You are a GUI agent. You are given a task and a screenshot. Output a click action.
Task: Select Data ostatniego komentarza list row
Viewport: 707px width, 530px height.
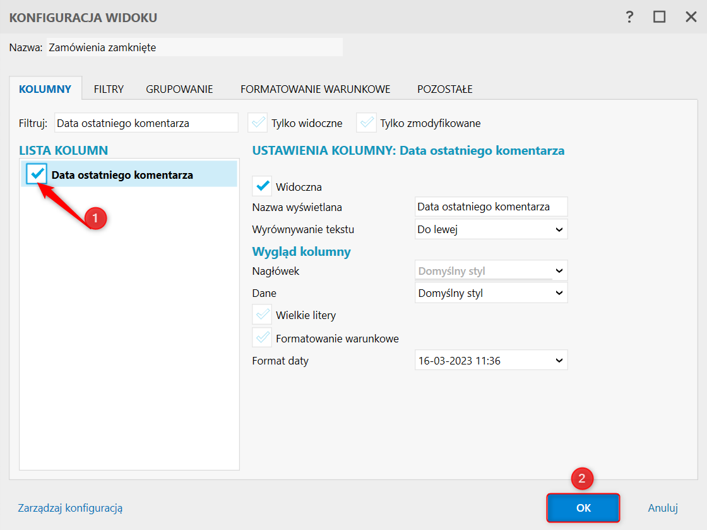click(129, 174)
